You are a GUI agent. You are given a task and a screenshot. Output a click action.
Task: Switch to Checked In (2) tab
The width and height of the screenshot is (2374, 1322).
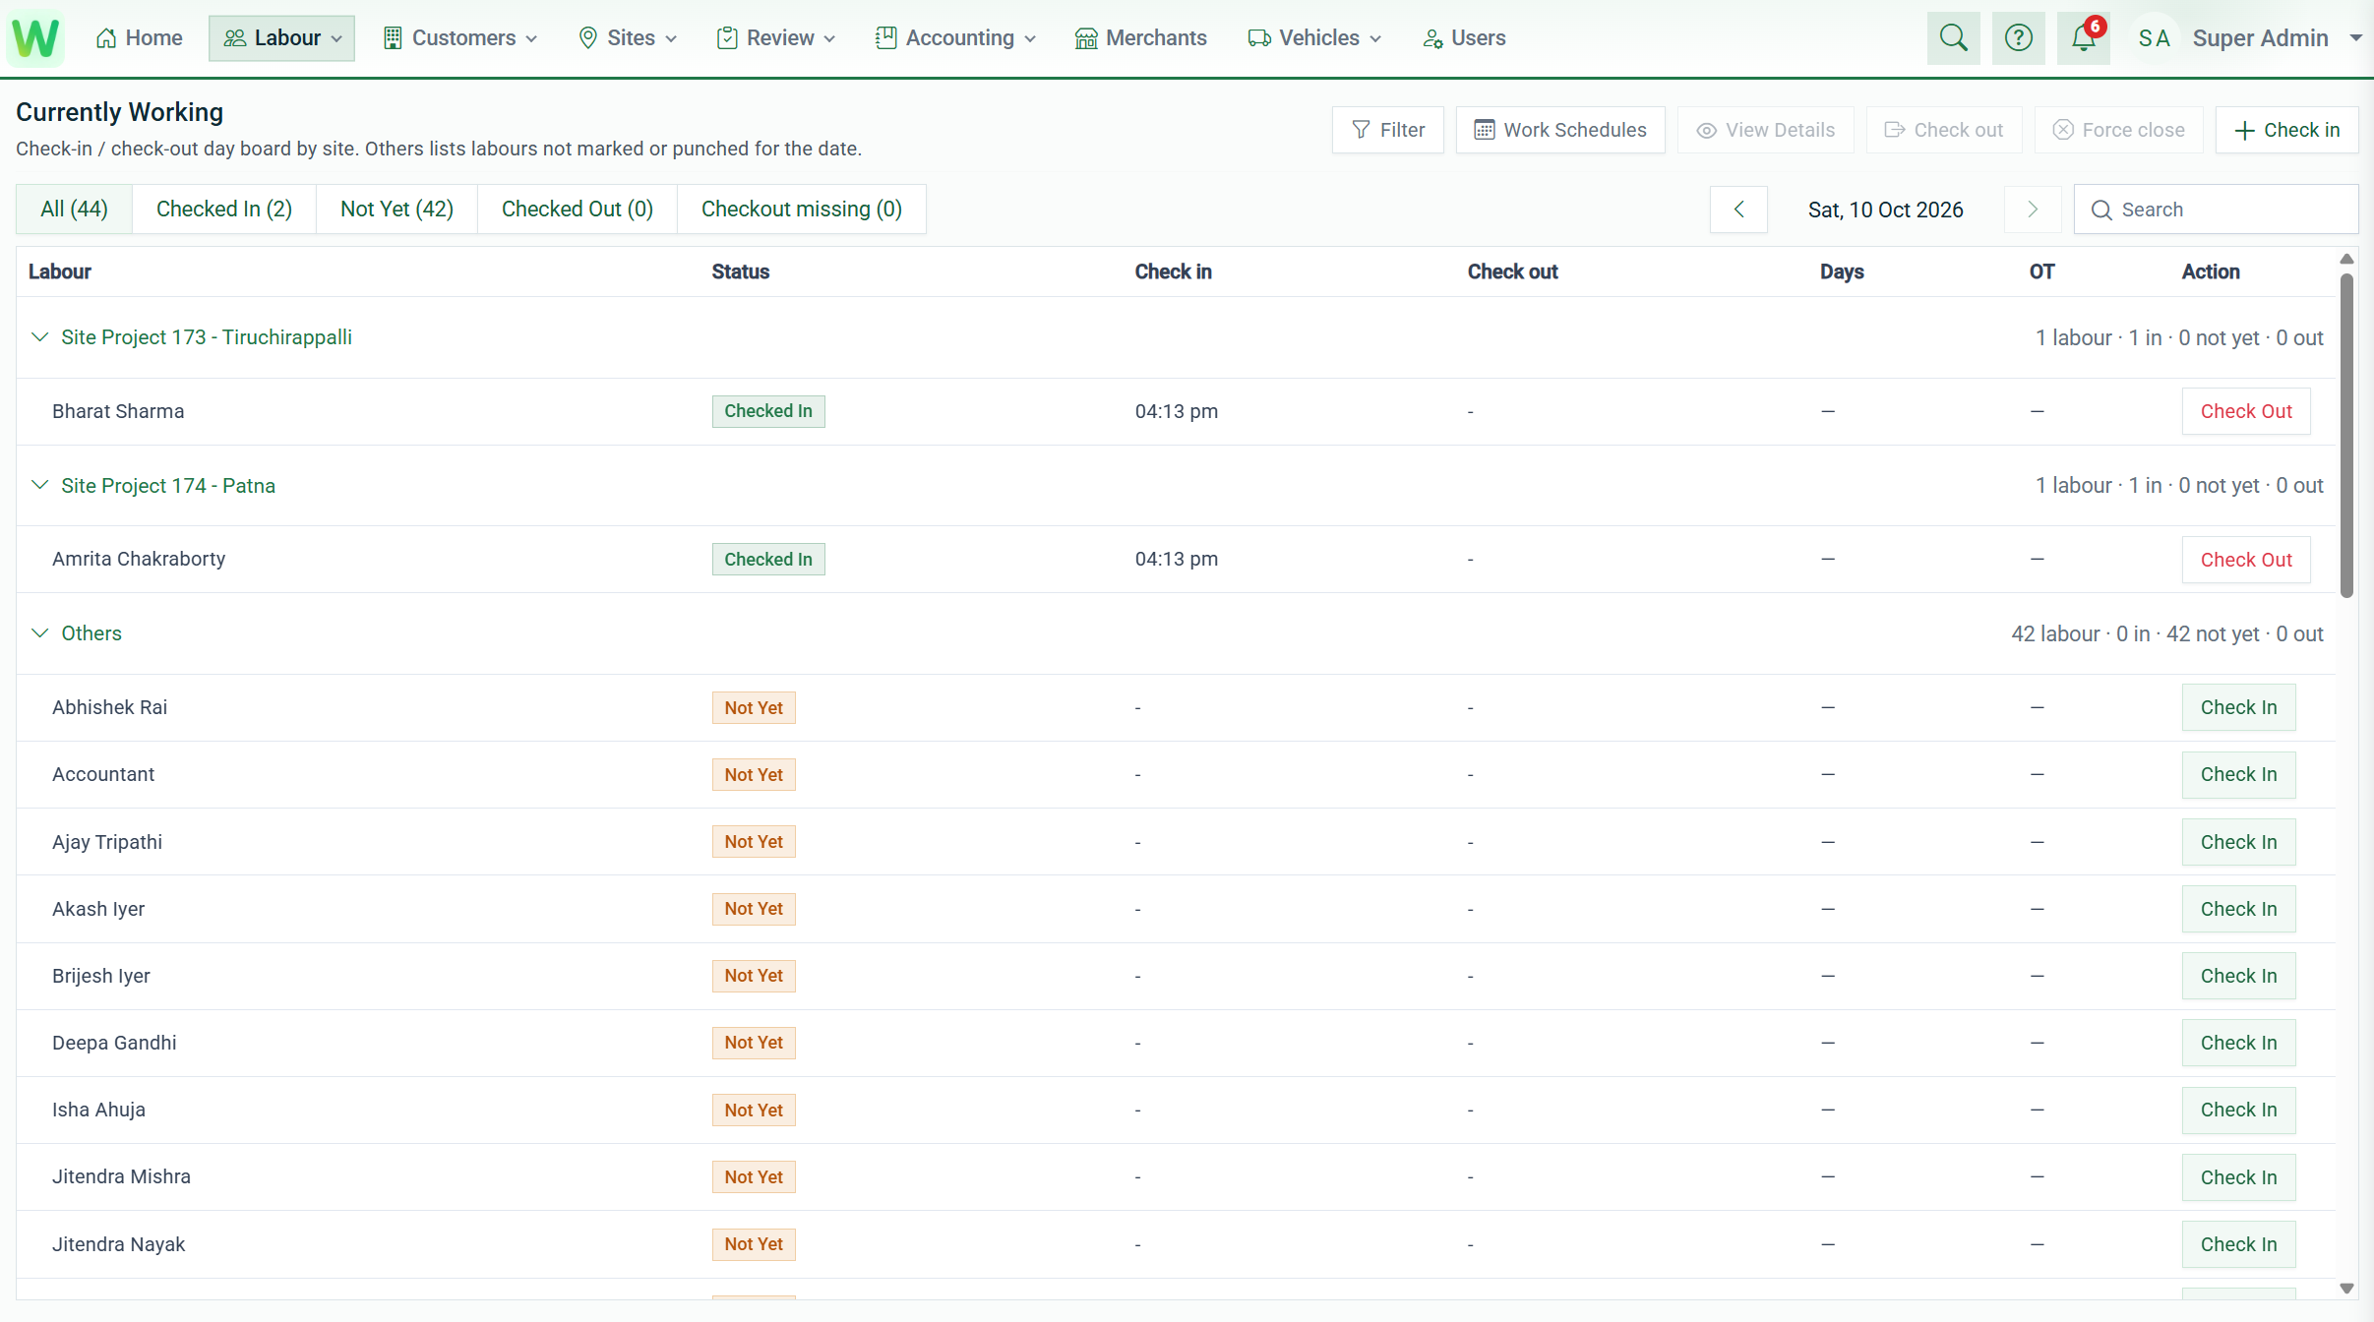tap(224, 210)
